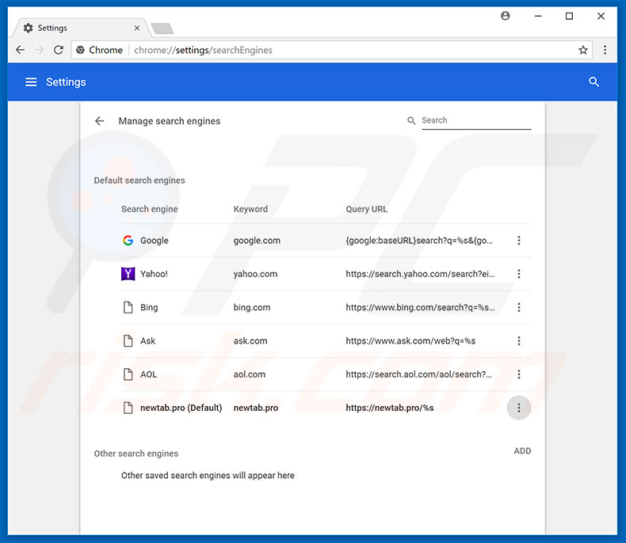The image size is (626, 543).
Task: Reload the page with the refresh icon
Action: coord(59,50)
